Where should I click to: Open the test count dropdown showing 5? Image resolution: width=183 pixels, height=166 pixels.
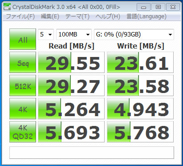pos(46,35)
